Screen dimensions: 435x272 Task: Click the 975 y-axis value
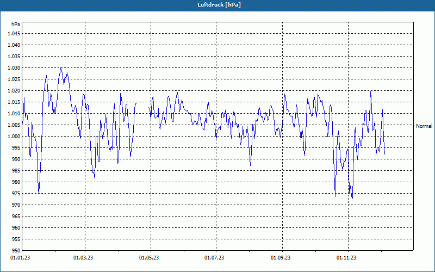coord(16,194)
